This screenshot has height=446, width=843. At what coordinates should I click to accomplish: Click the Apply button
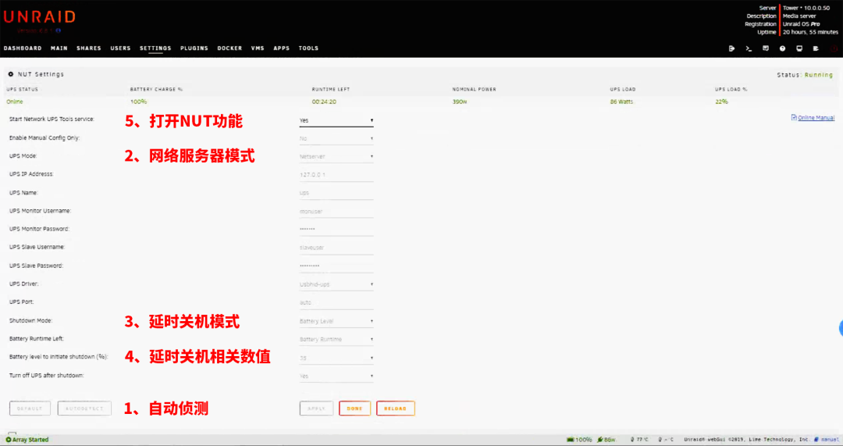317,409
